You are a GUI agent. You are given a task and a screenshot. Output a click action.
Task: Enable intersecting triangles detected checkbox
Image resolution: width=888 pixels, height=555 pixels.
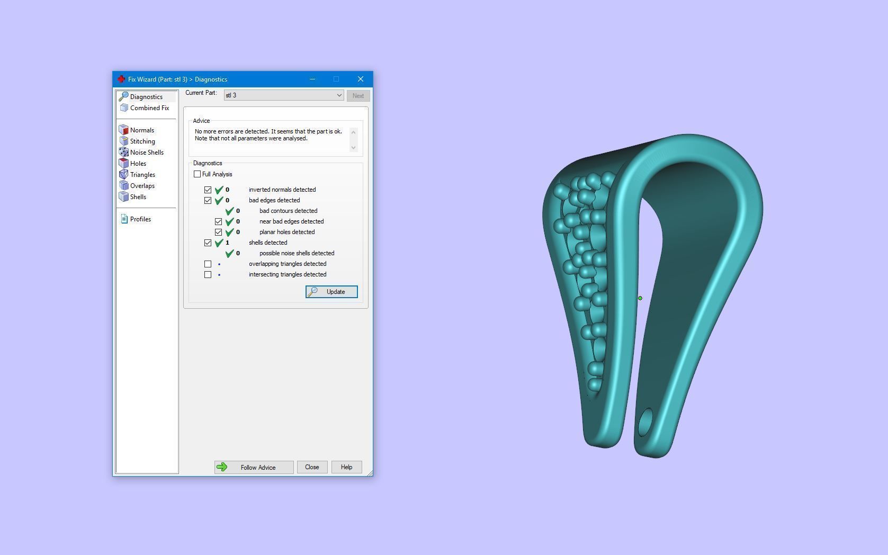[x=208, y=274]
